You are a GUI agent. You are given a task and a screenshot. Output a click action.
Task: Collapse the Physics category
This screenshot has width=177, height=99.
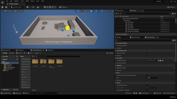[116, 83]
